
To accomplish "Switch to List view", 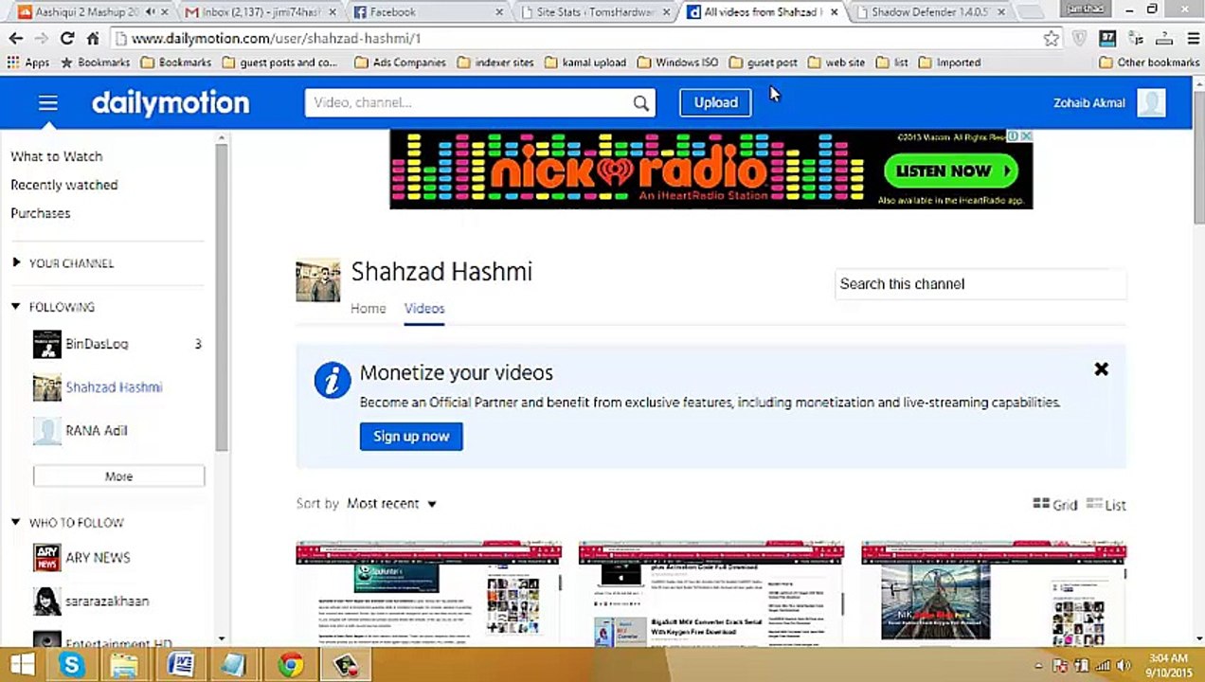I will tap(1106, 504).
